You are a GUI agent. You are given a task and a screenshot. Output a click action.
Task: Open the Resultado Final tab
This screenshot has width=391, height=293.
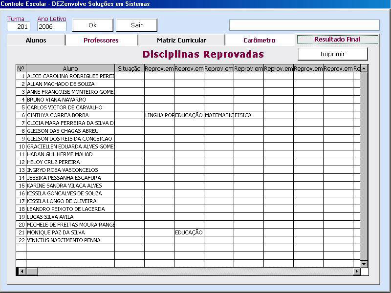(x=337, y=40)
